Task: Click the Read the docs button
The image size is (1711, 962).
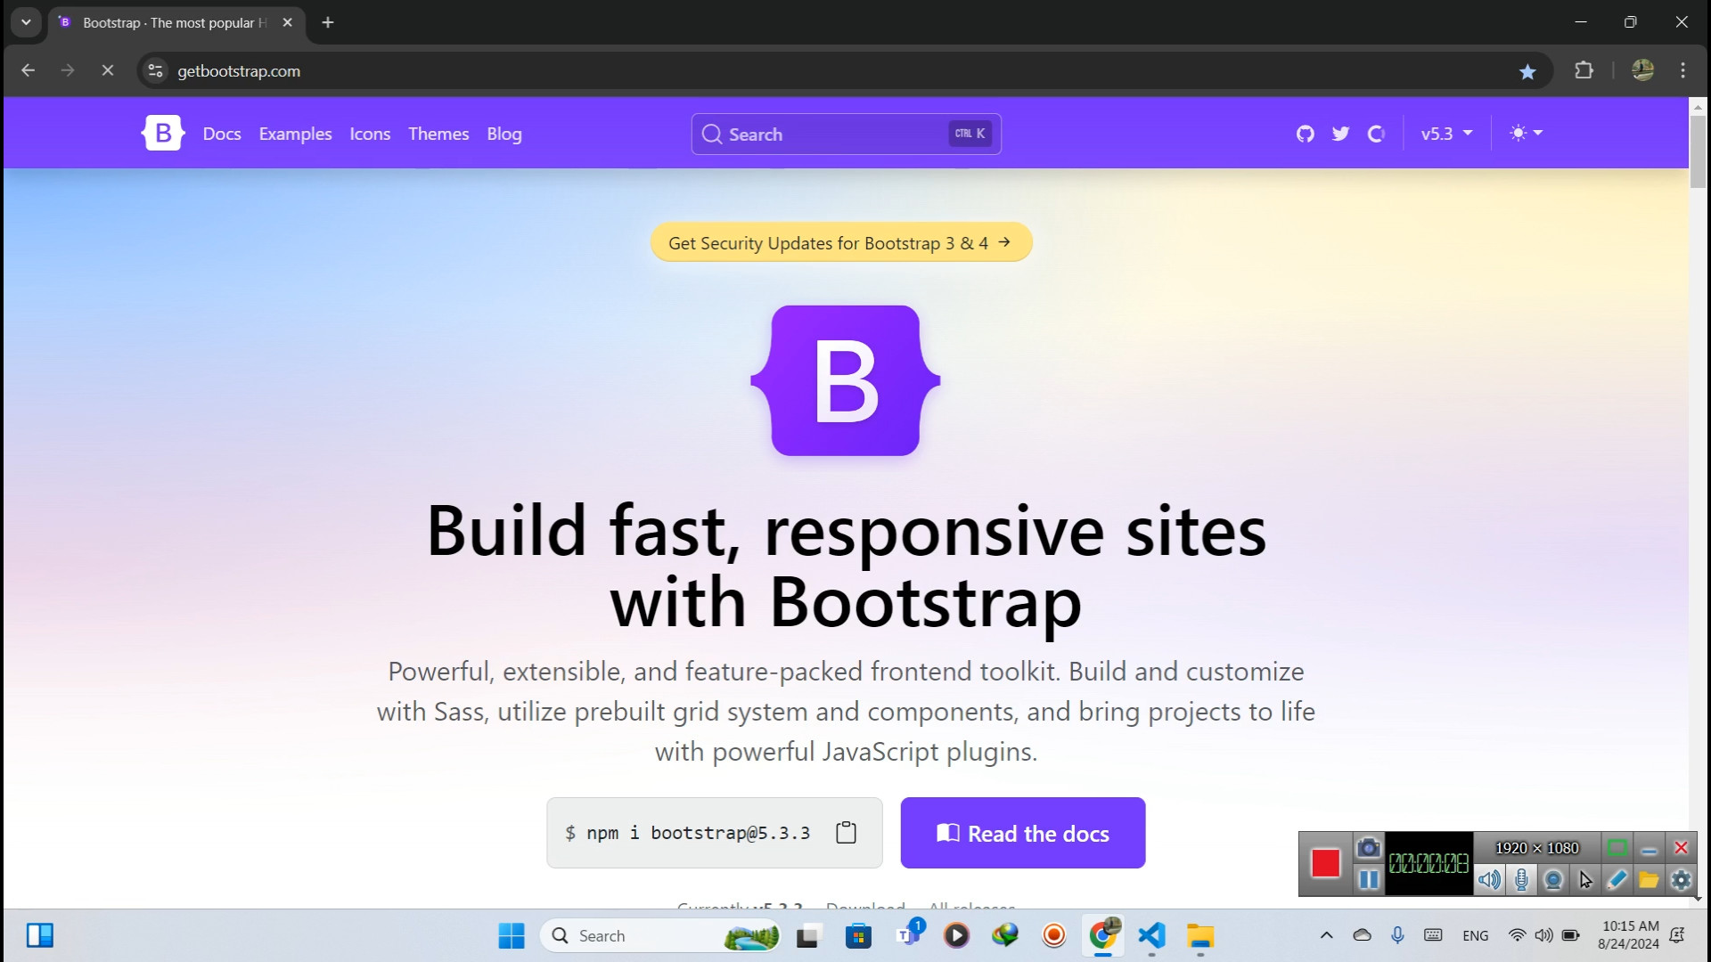Action: (x=1022, y=833)
